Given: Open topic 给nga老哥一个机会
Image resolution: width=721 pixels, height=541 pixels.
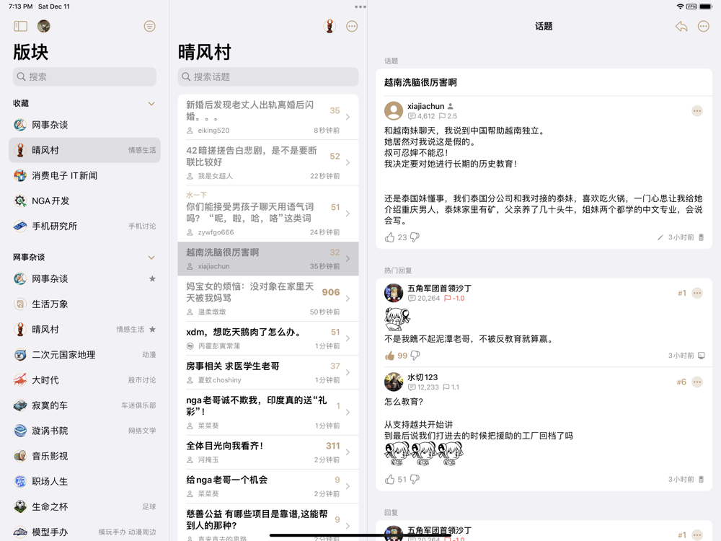Looking at the screenshot, I should pyautogui.click(x=268, y=485).
